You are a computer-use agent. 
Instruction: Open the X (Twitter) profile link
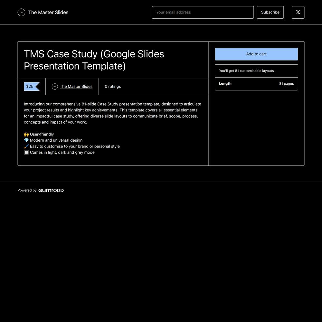point(298,12)
